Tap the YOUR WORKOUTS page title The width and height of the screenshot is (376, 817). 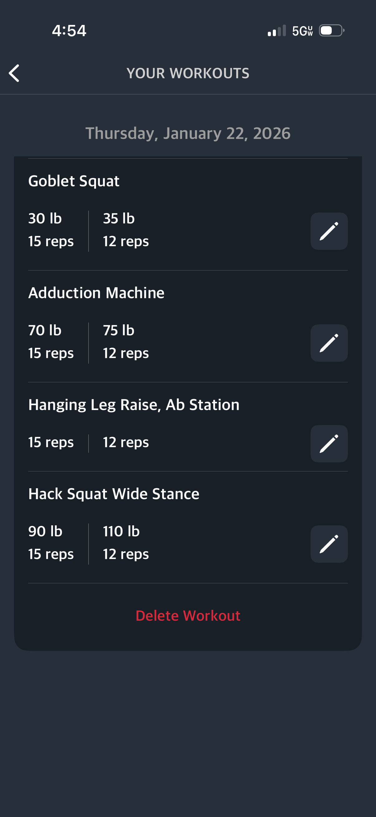[x=188, y=73]
